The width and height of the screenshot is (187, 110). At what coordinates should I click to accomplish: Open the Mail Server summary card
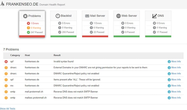point(95,24)
